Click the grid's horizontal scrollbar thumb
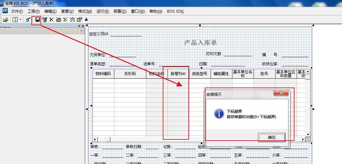The width and height of the screenshot is (342, 164). coord(108,139)
